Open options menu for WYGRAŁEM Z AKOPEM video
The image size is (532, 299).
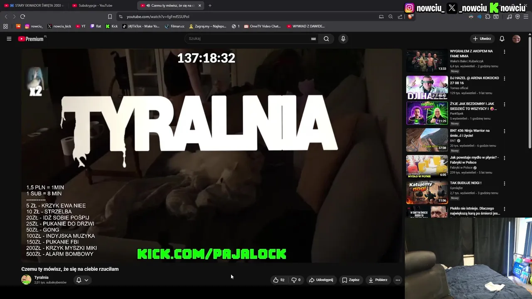(504, 52)
